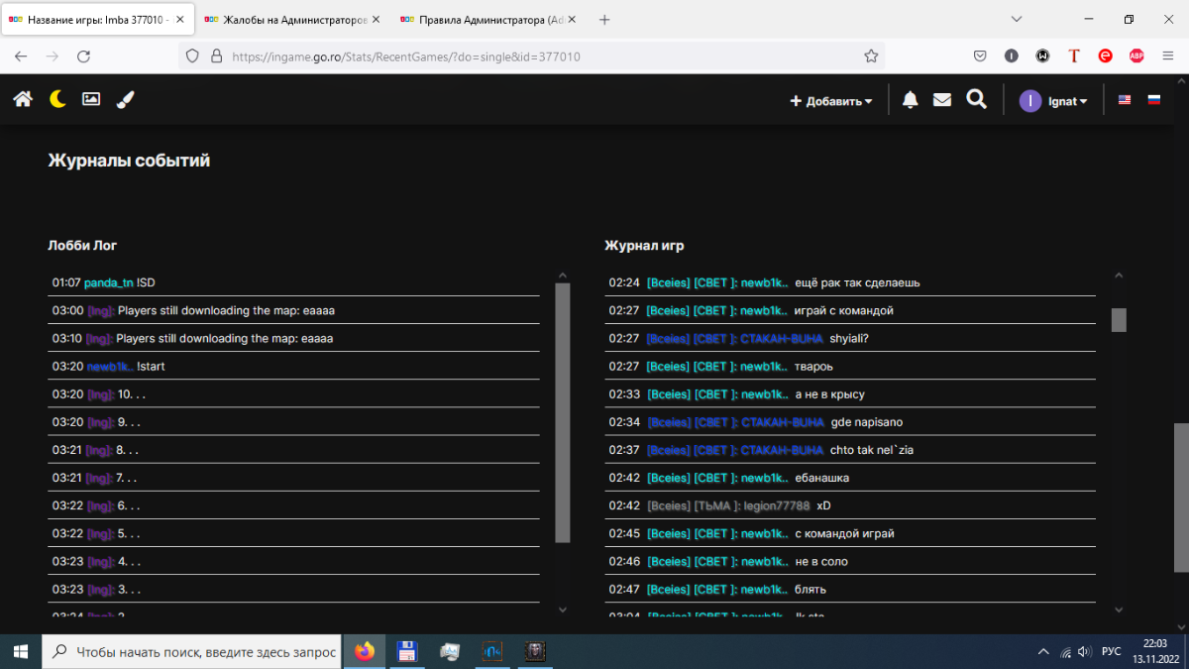Open the Ignat user menu

click(x=1054, y=101)
